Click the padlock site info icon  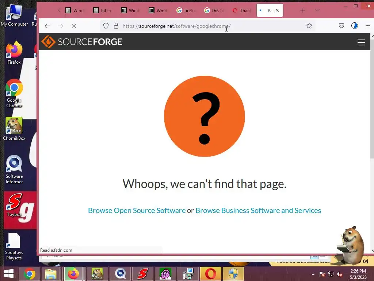116,26
